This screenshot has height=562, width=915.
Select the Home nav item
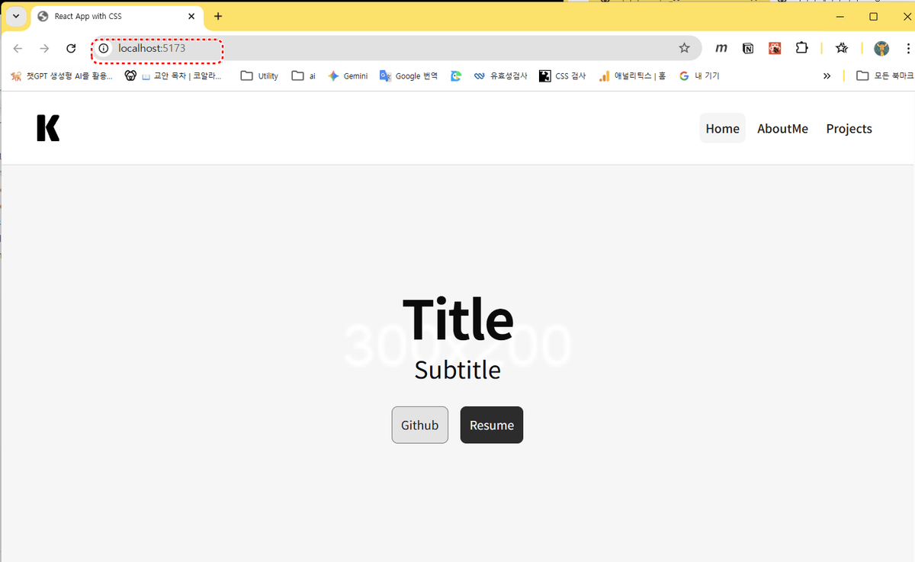point(722,129)
